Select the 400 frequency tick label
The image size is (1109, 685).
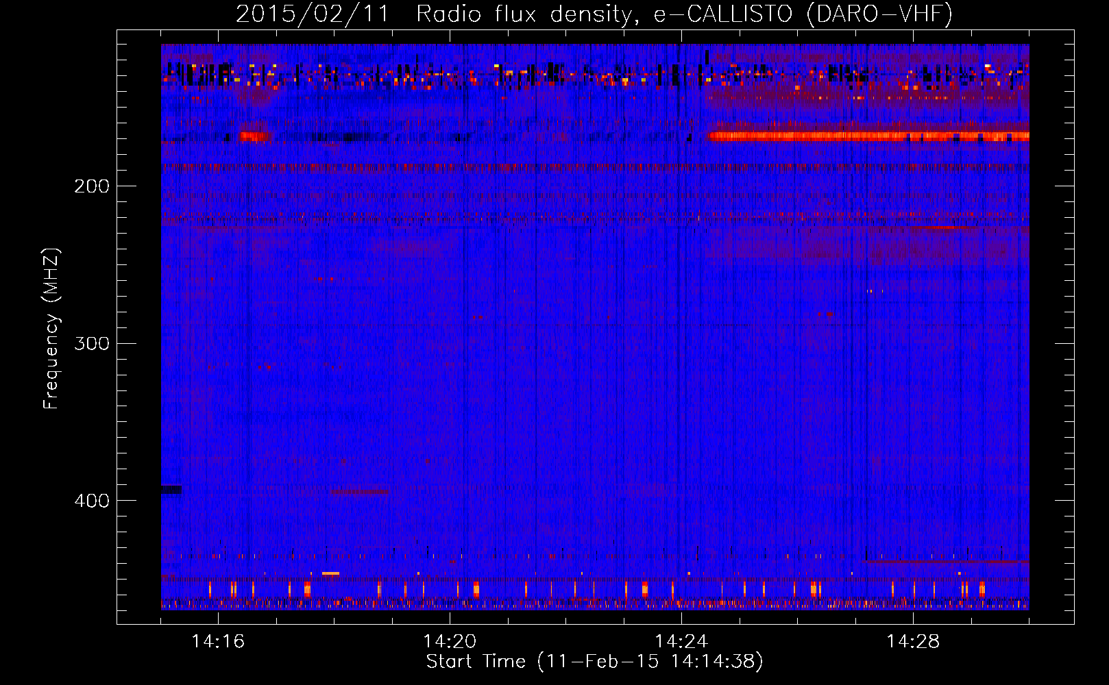[x=92, y=501]
